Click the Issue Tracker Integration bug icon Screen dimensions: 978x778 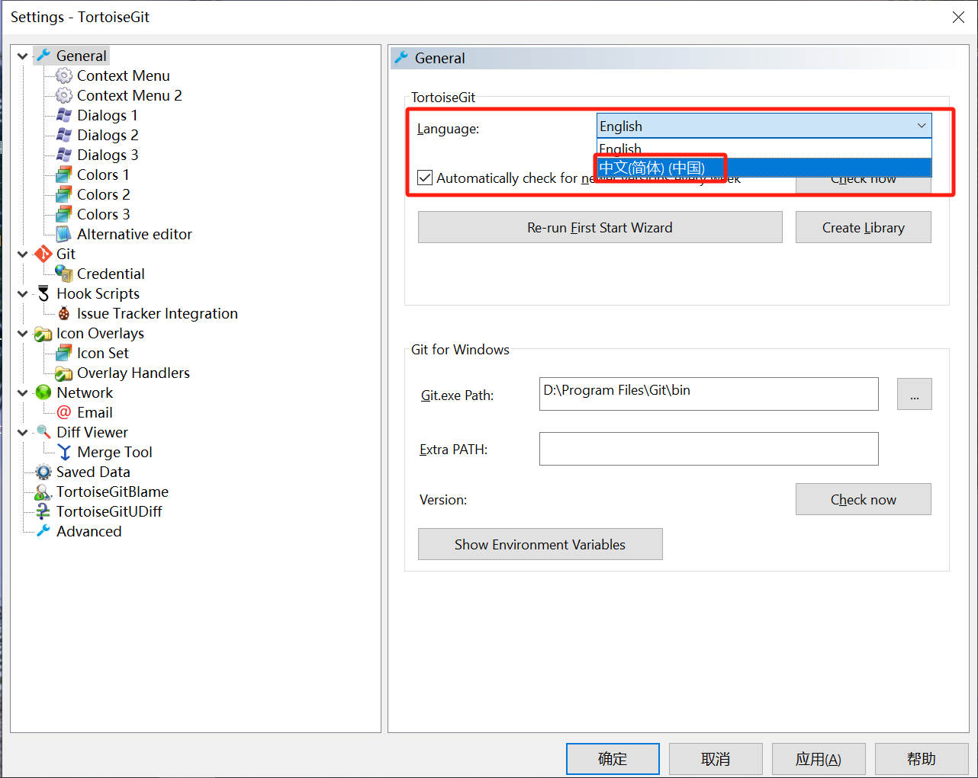pos(64,313)
